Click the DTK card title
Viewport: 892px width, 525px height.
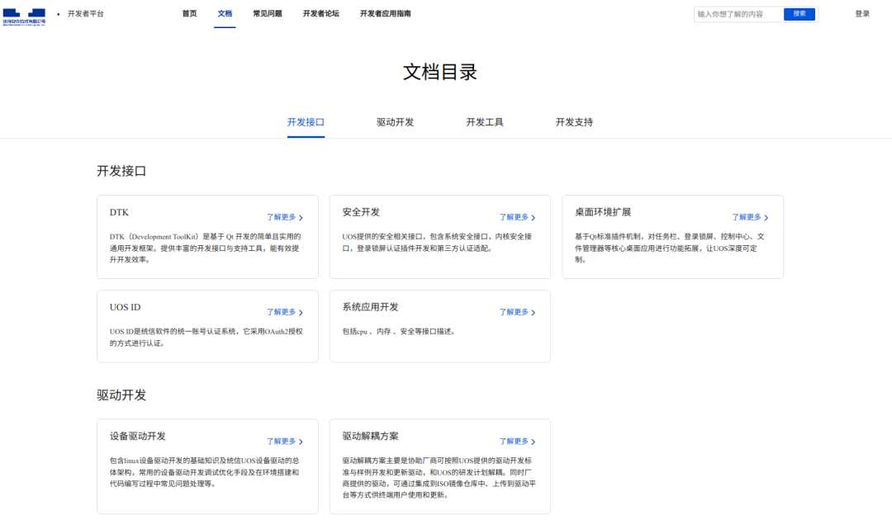[120, 213]
